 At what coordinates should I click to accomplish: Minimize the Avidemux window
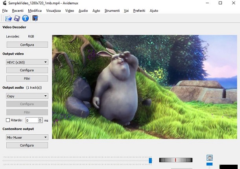tap(207, 3)
